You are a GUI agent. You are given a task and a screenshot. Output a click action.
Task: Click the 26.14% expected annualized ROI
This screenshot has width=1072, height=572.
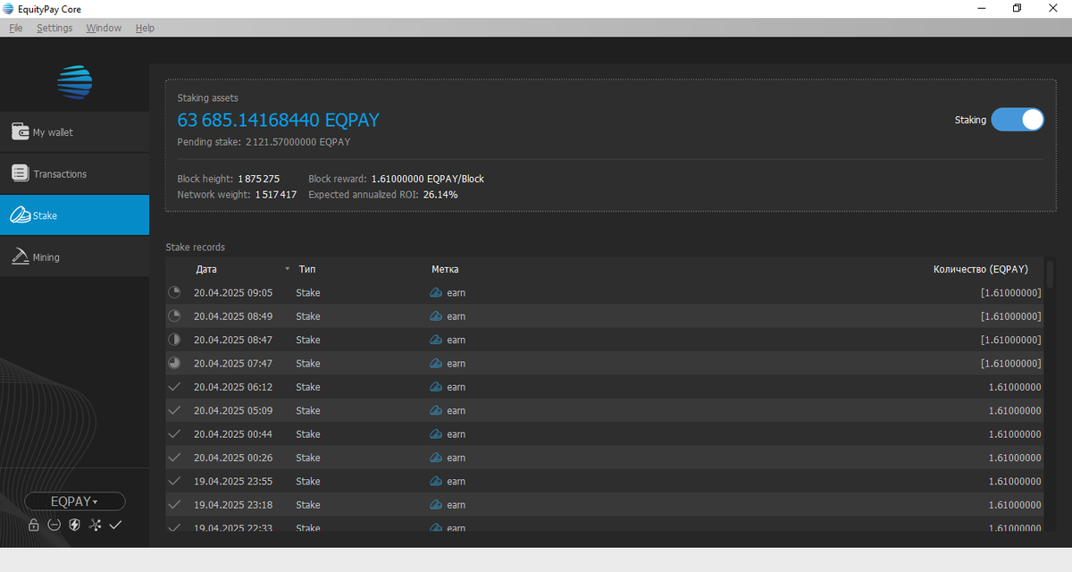pos(440,194)
